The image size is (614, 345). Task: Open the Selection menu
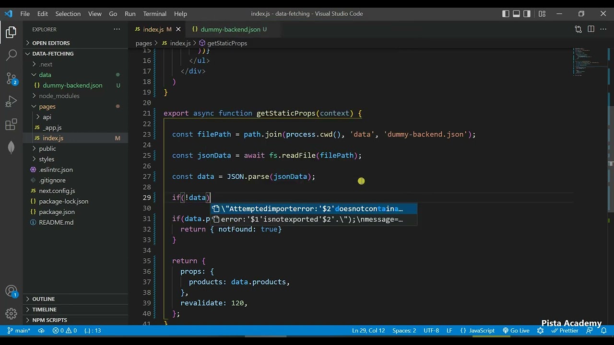point(68,14)
